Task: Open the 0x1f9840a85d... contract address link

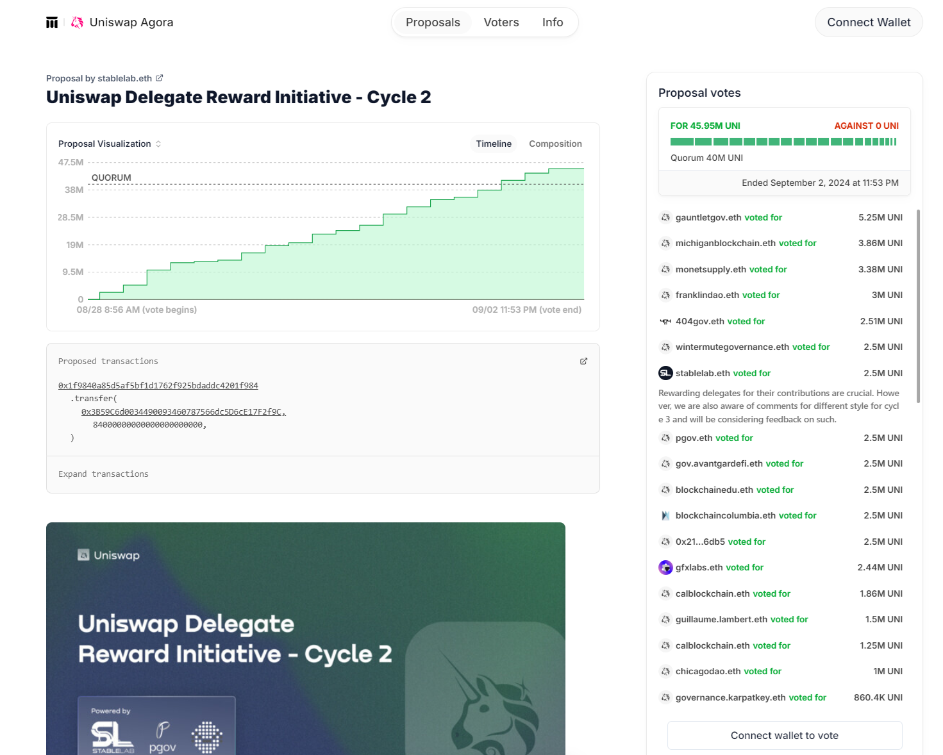Action: click(158, 386)
